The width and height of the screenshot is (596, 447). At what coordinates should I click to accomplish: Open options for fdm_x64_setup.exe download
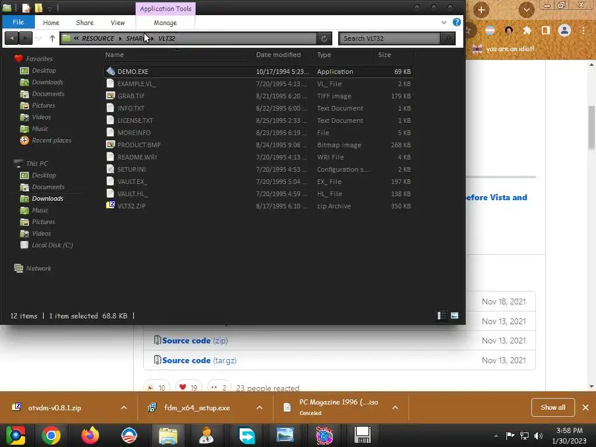pos(260,407)
